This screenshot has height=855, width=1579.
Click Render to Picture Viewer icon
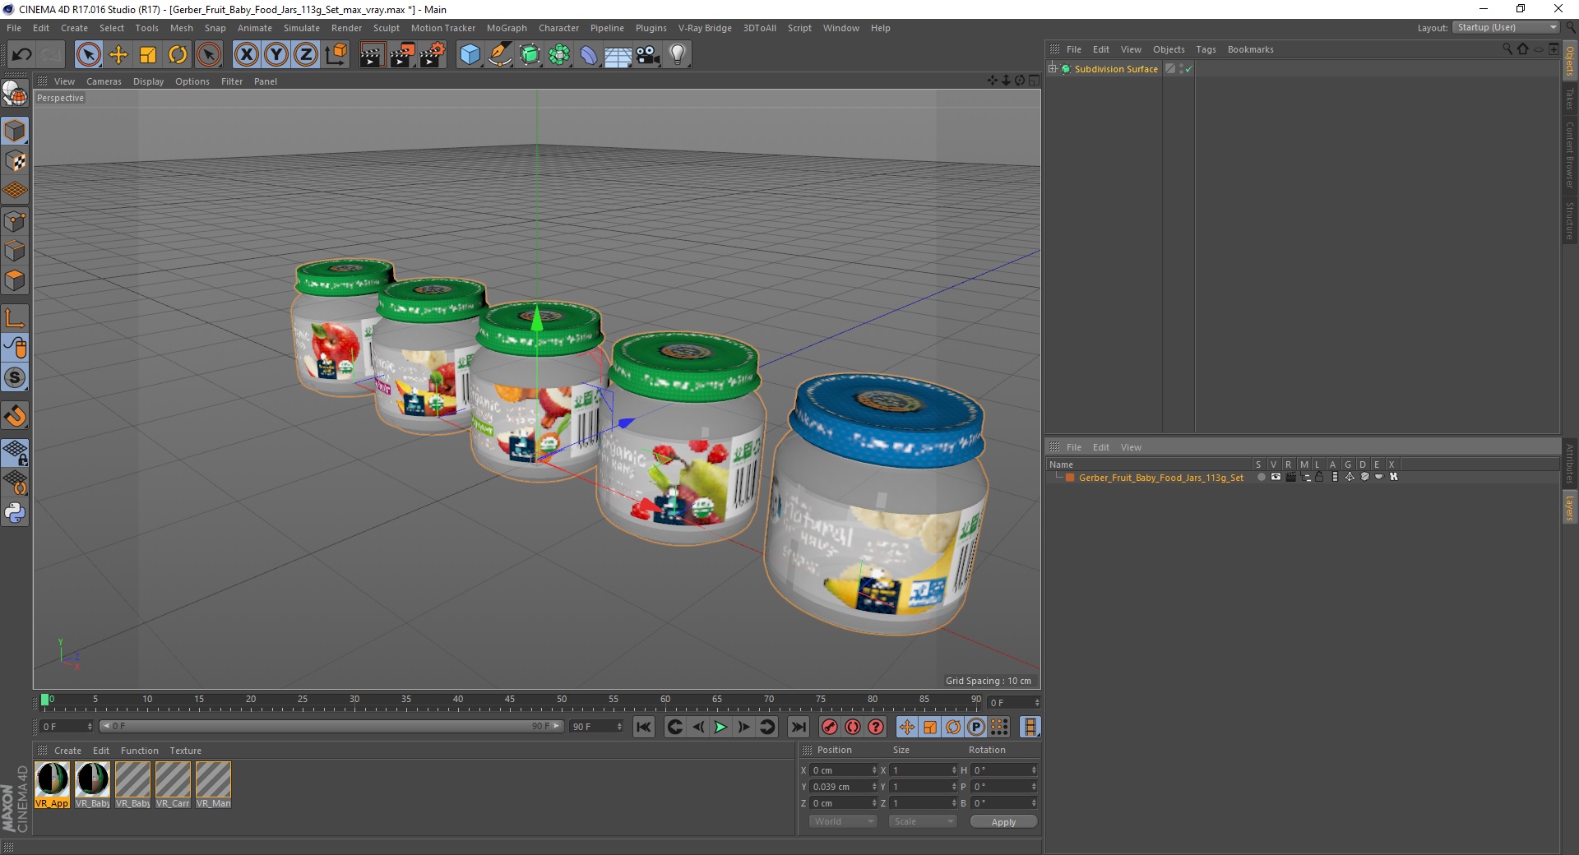(x=402, y=55)
